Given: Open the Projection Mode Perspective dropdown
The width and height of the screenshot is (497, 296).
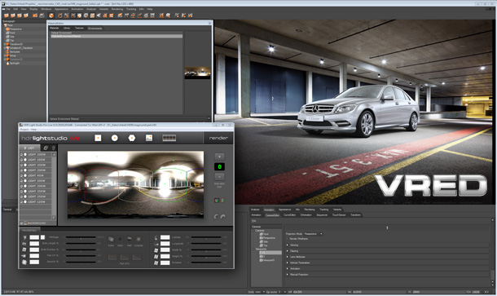Looking at the screenshot, I should tap(313, 234).
